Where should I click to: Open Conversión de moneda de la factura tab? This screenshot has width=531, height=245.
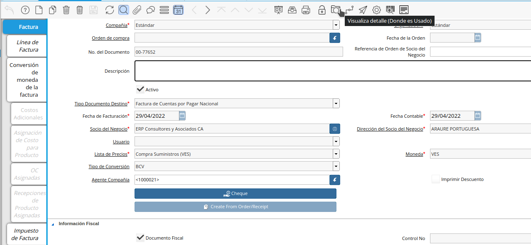27,80
